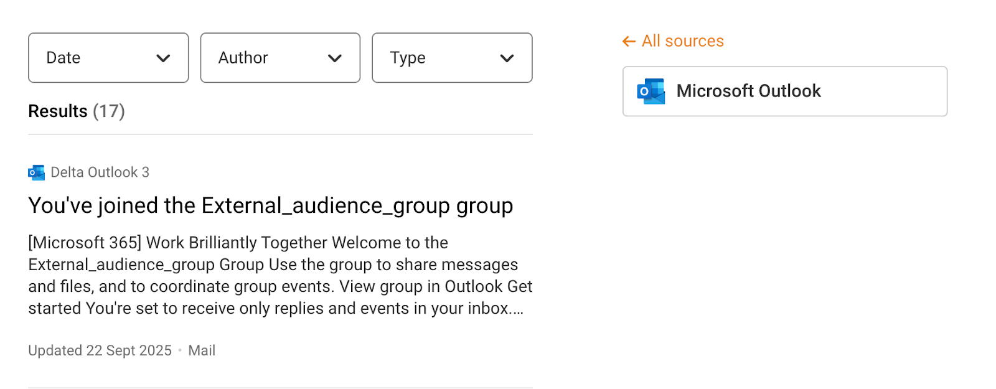The width and height of the screenshot is (996, 389).
Task: Click the ellipsis ending the result snippet
Action: point(517,309)
